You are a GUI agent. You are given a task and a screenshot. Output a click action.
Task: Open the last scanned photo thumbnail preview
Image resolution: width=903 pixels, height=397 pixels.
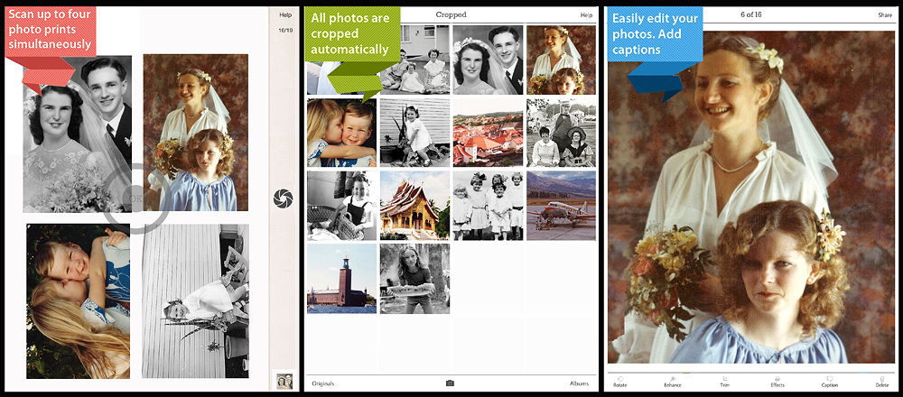coord(283,381)
